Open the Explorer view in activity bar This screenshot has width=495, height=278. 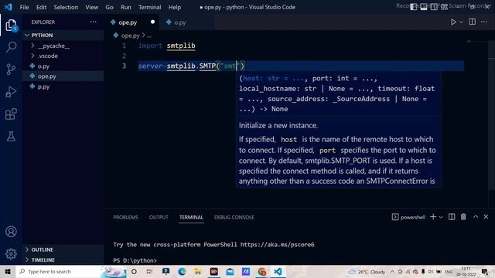(11, 25)
